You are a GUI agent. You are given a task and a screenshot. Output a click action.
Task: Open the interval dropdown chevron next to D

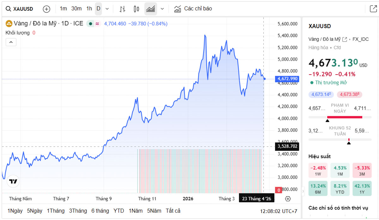tap(107, 9)
